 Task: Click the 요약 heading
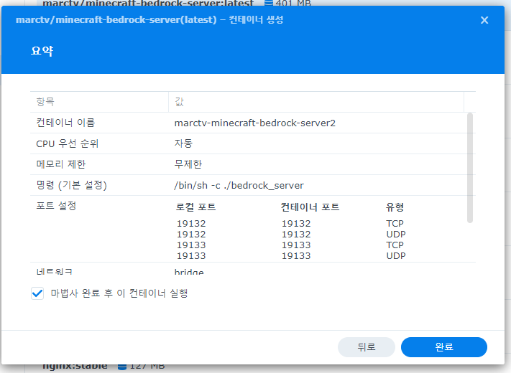42,51
